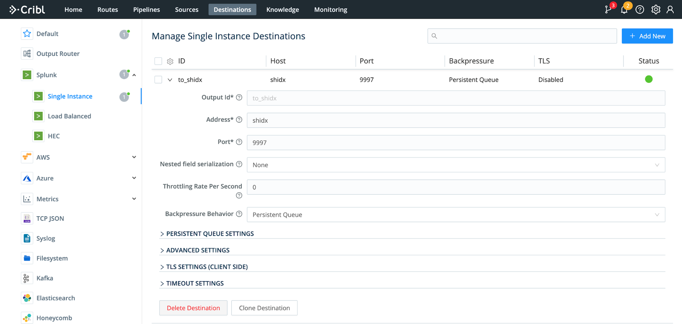Select Default star icon in sidebar
The height and width of the screenshot is (324, 682).
pos(27,33)
